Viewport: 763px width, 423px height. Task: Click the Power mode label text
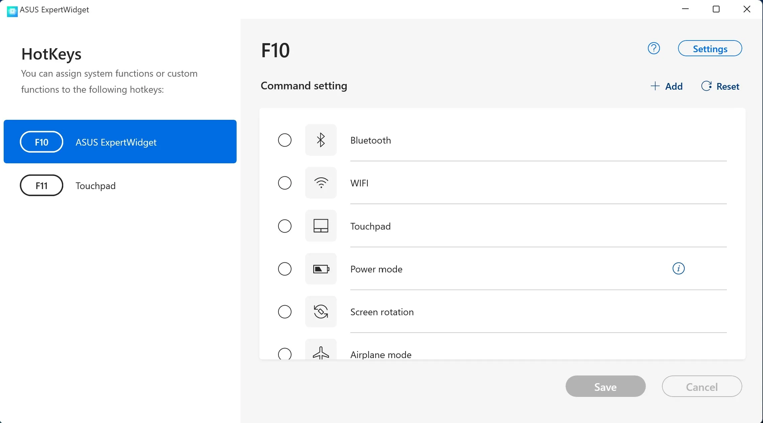click(x=376, y=269)
